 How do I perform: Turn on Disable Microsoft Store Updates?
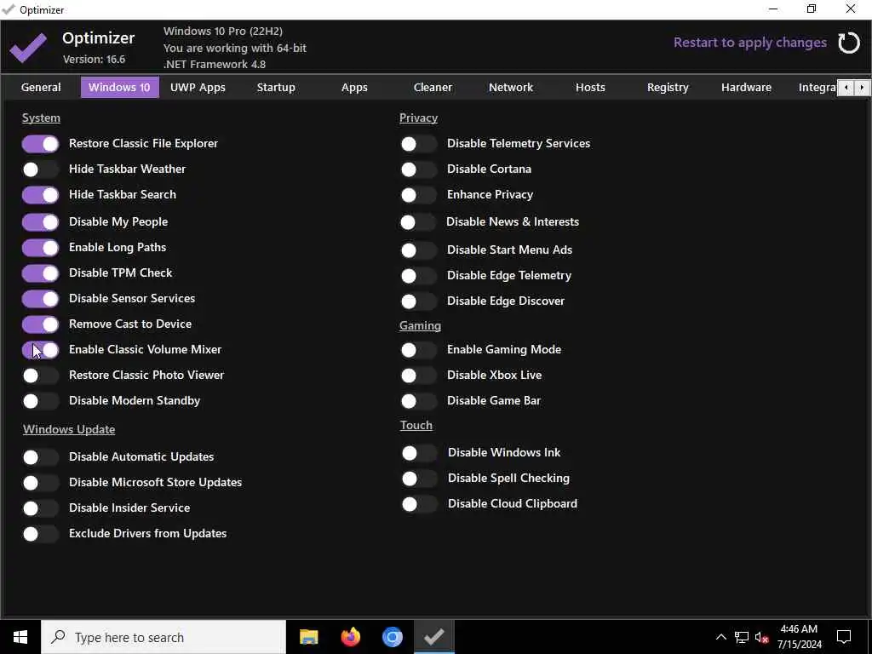41,484
